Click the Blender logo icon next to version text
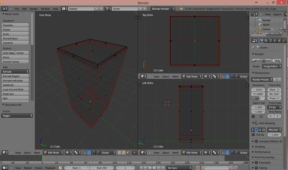 pyautogui.click(x=181, y=9)
